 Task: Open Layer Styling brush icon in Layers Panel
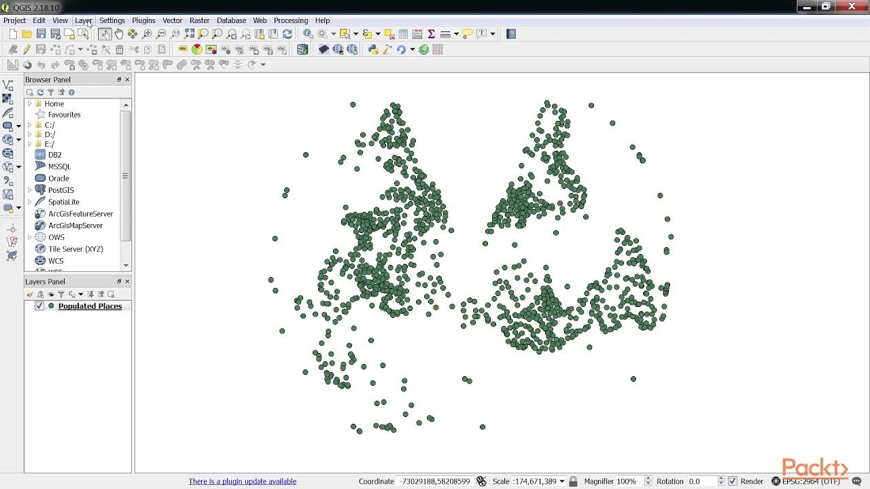[30, 294]
